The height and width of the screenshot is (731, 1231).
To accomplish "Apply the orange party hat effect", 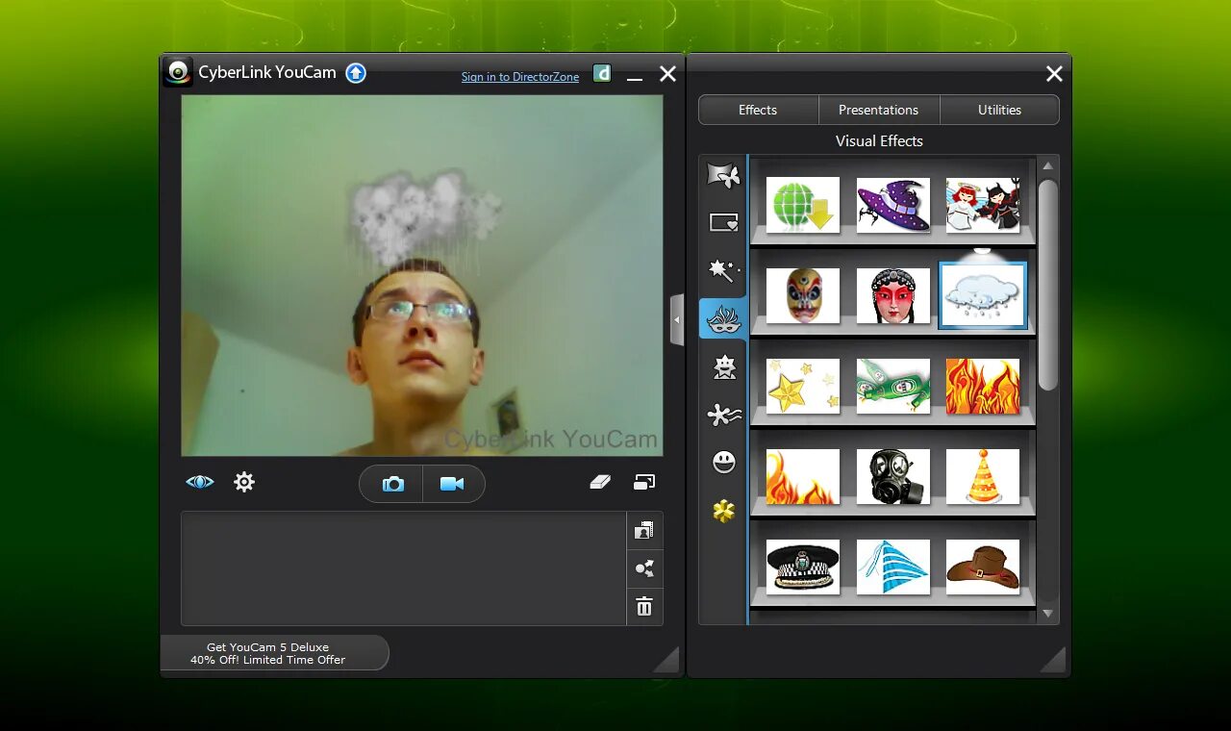I will pyautogui.click(x=983, y=476).
